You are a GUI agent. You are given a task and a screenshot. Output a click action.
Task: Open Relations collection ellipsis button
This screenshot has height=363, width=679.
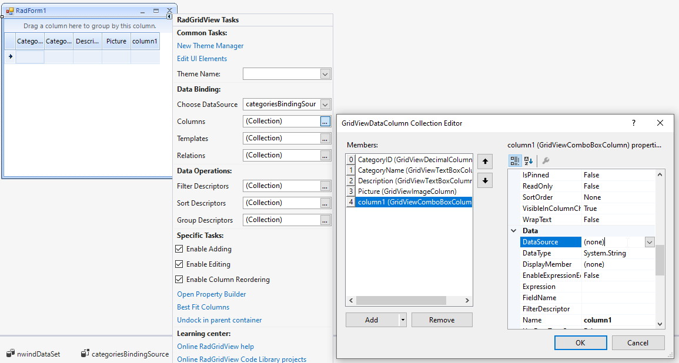[325, 155]
